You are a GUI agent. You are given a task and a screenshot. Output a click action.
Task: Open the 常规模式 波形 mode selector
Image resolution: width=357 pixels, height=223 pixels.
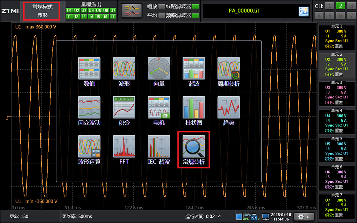[42, 11]
